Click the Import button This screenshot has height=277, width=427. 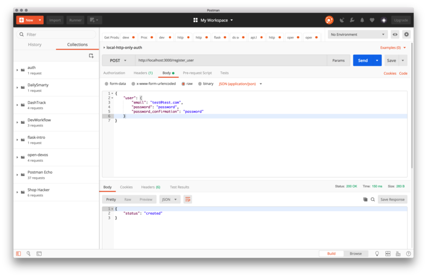click(55, 20)
